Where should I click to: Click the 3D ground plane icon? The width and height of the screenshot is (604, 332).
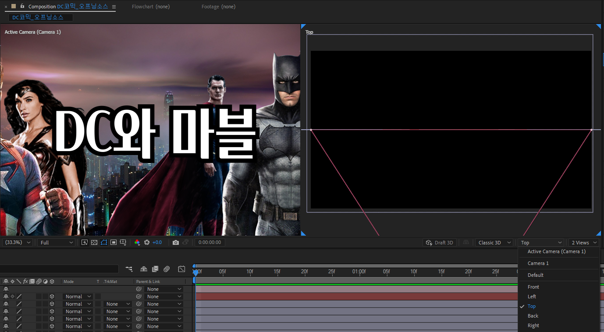click(466, 242)
